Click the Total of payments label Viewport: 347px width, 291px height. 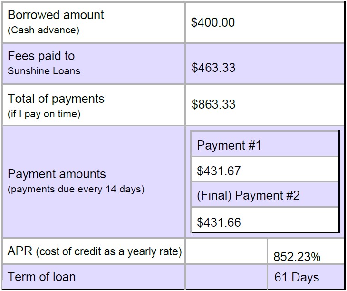(56, 99)
